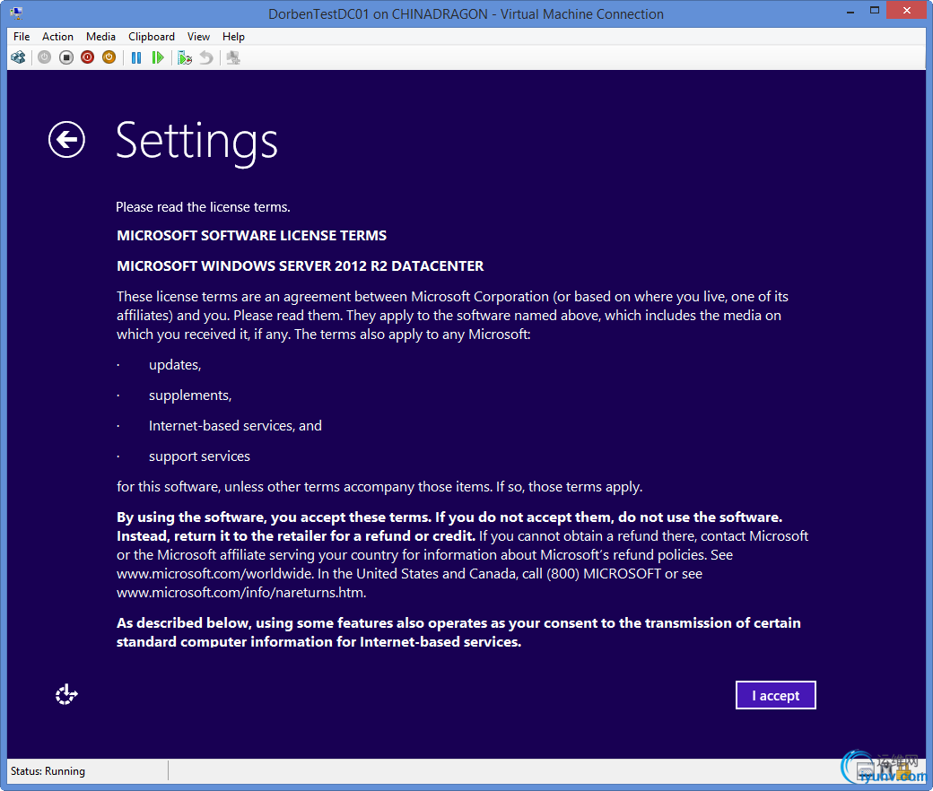Open the Action menu
The image size is (933, 791).
tap(57, 37)
